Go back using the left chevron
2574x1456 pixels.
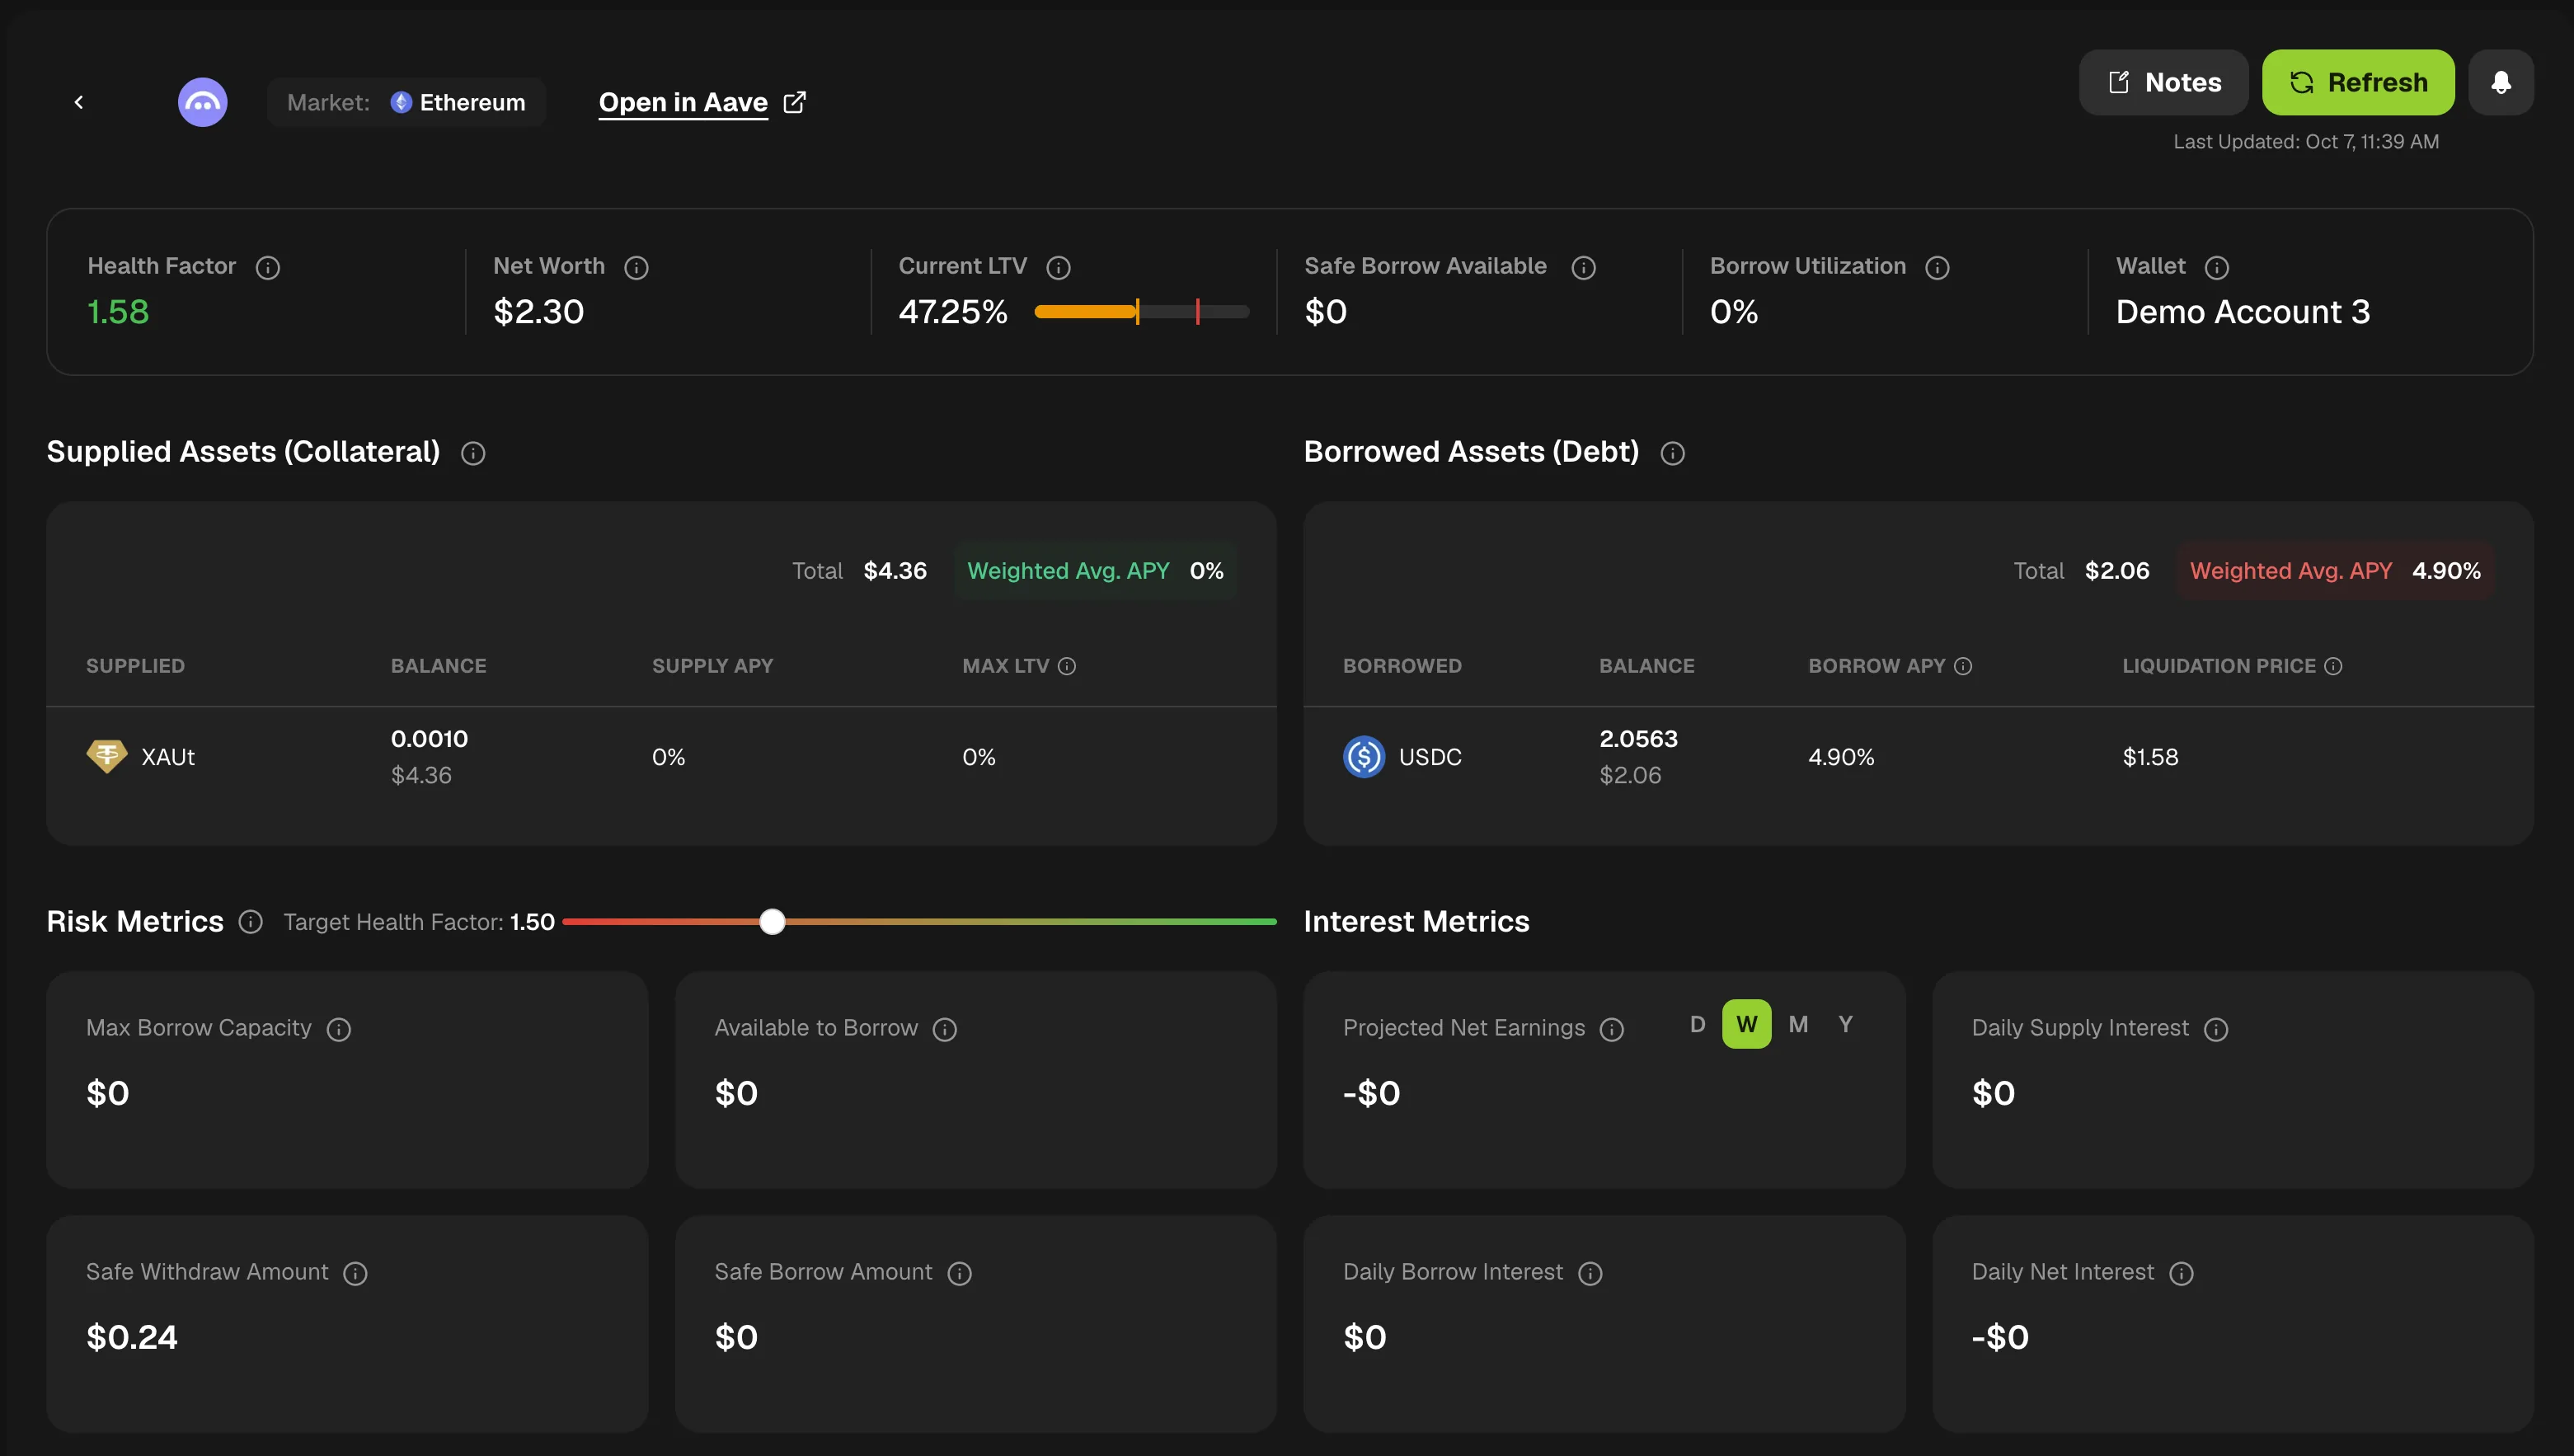79,102
